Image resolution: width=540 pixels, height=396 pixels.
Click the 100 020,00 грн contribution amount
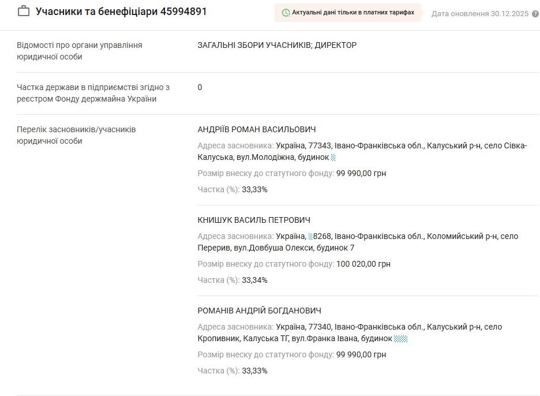363,264
